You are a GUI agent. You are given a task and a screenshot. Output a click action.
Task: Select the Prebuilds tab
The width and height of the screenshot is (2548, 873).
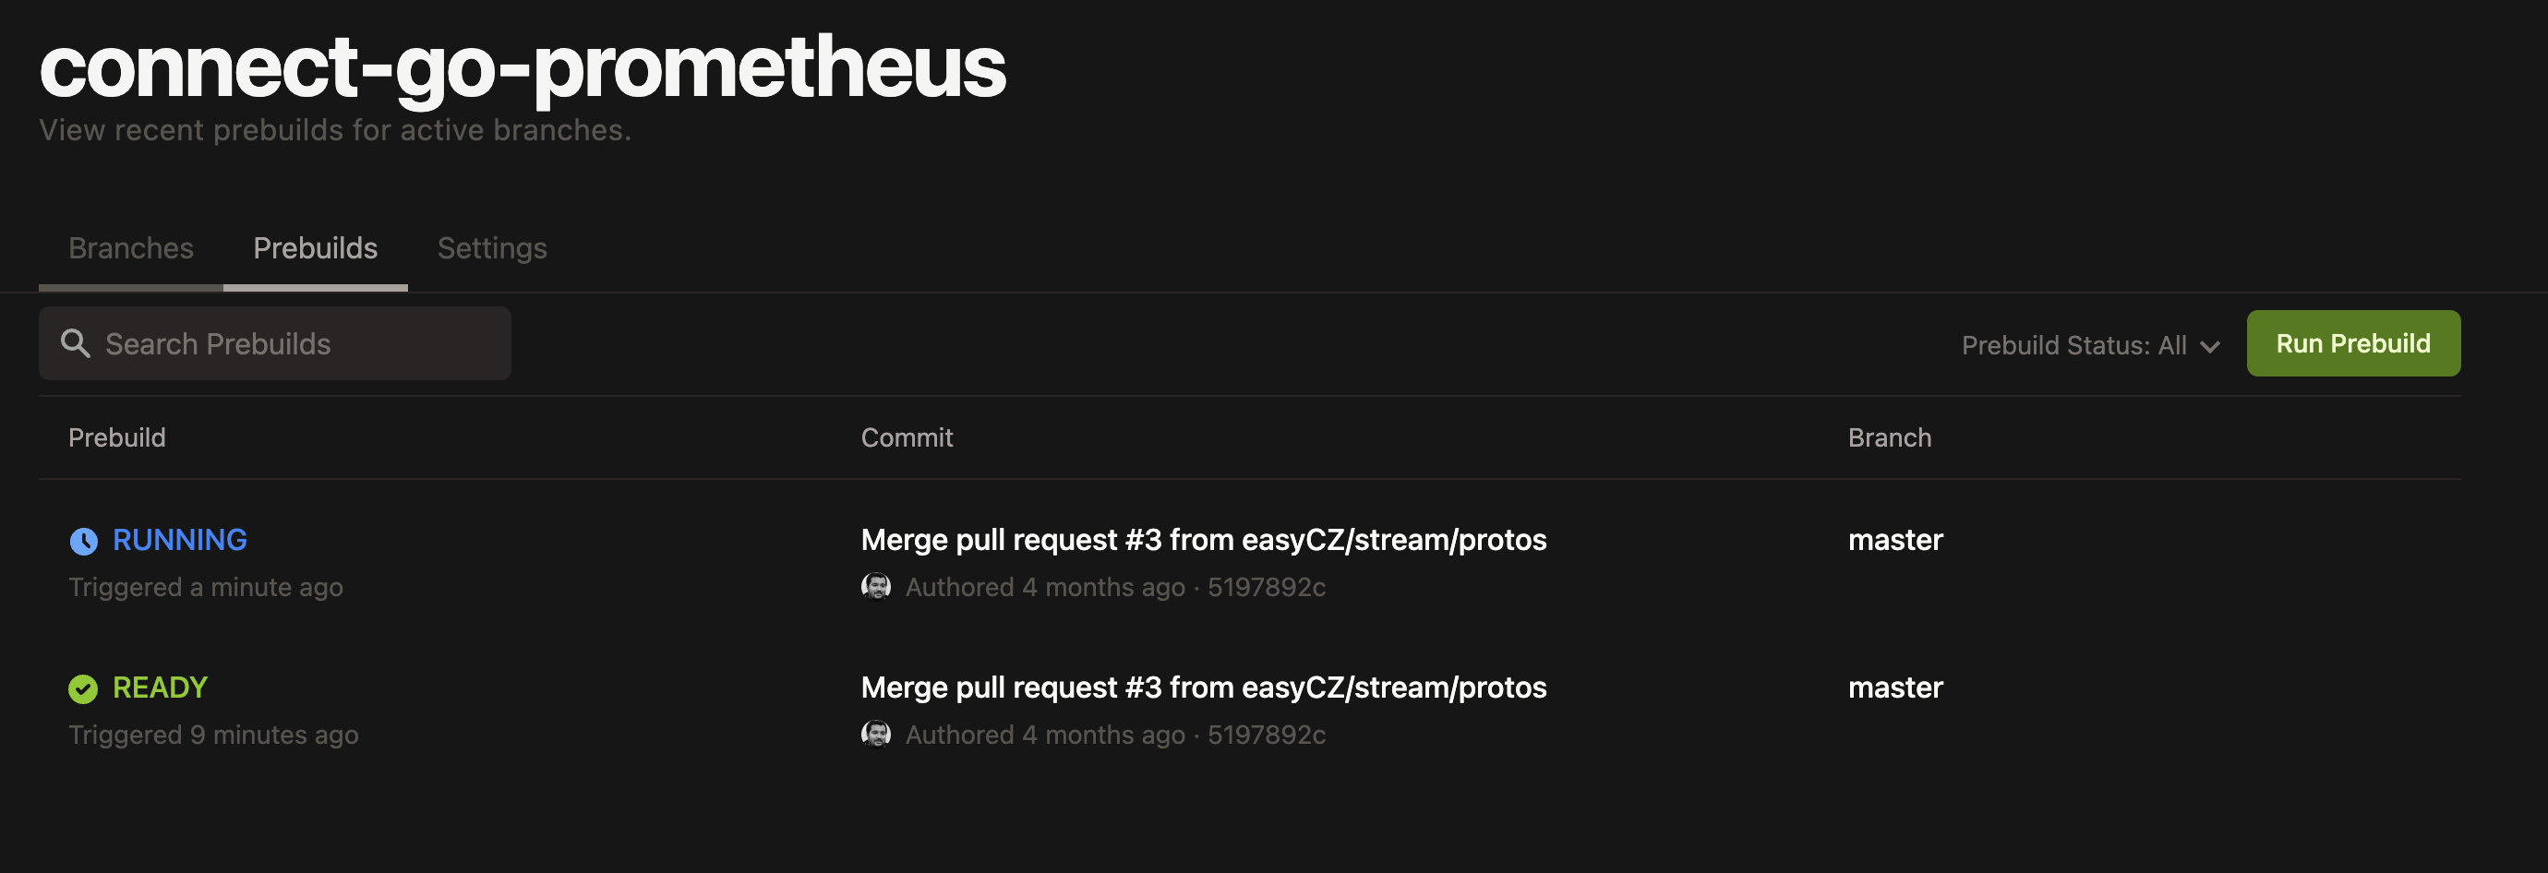(315, 248)
